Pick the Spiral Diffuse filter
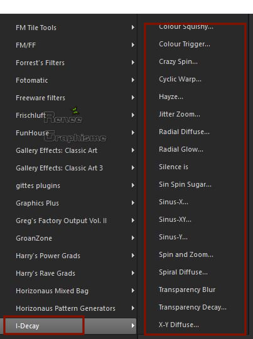The height and width of the screenshot is (339, 253). (183, 272)
